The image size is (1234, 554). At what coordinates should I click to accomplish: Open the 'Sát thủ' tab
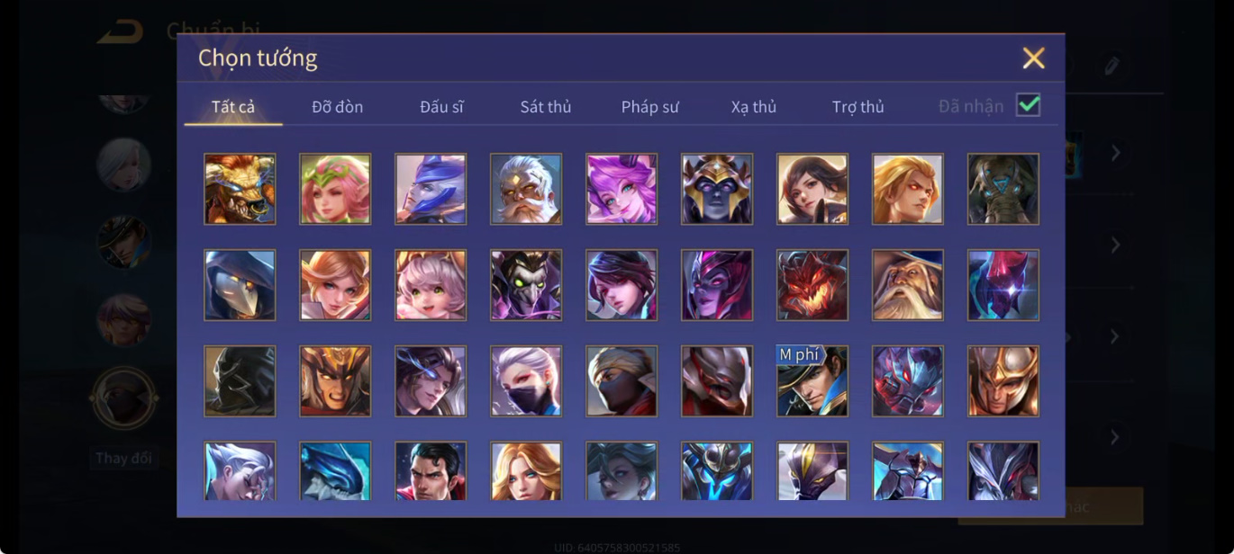tap(546, 107)
